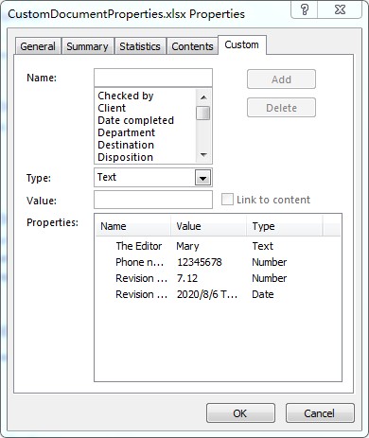
Task: Select the 'Phone n...' property row
Action: point(218,262)
